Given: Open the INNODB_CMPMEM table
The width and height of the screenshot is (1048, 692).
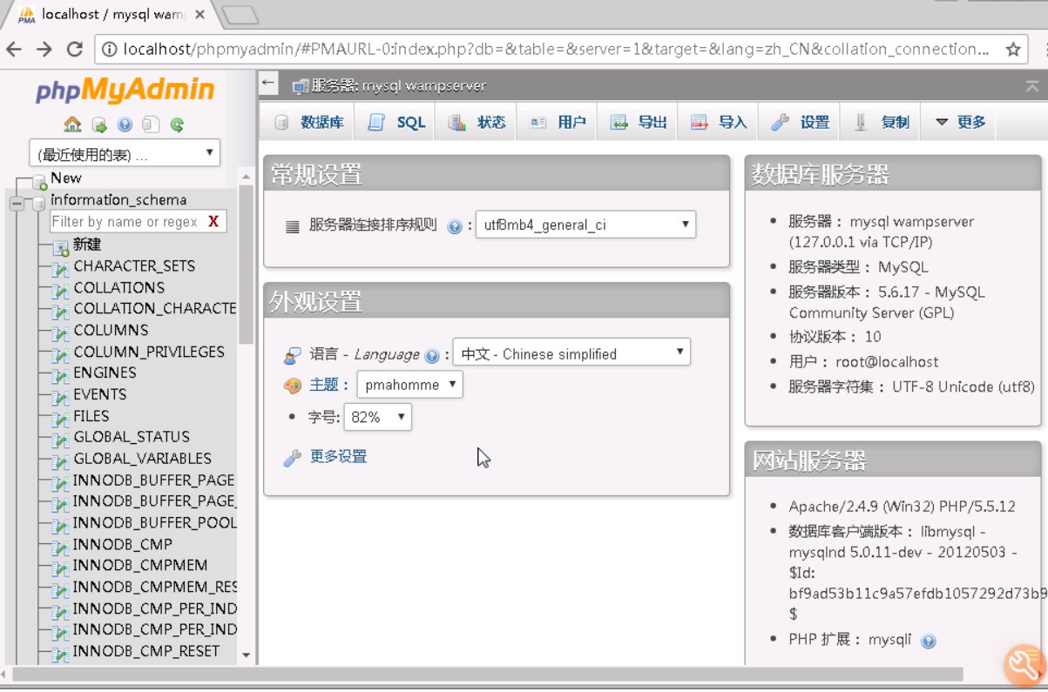Looking at the screenshot, I should pos(140,566).
